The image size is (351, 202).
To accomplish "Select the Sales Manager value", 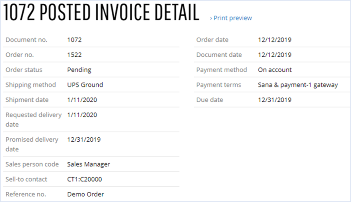I will (x=89, y=164).
